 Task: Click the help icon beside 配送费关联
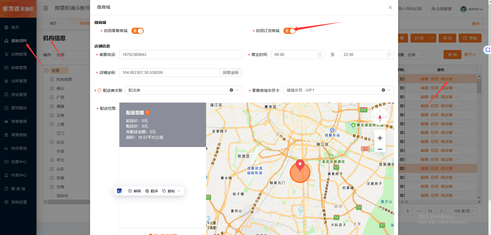(100, 90)
